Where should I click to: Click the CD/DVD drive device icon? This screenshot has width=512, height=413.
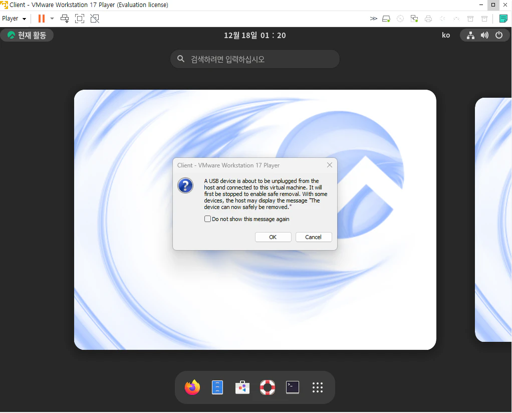coord(400,19)
